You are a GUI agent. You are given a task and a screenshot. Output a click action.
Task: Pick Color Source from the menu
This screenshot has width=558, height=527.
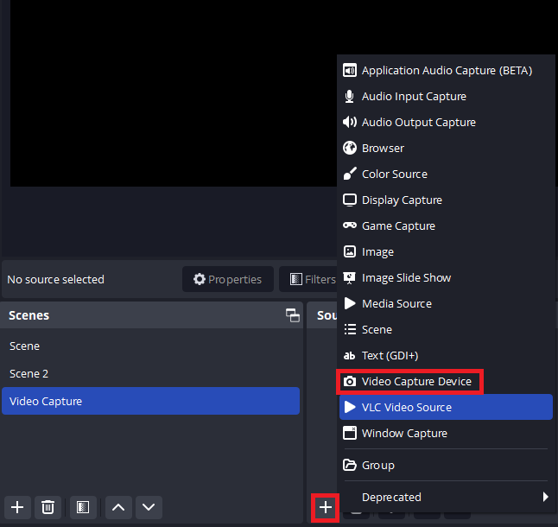coord(394,174)
